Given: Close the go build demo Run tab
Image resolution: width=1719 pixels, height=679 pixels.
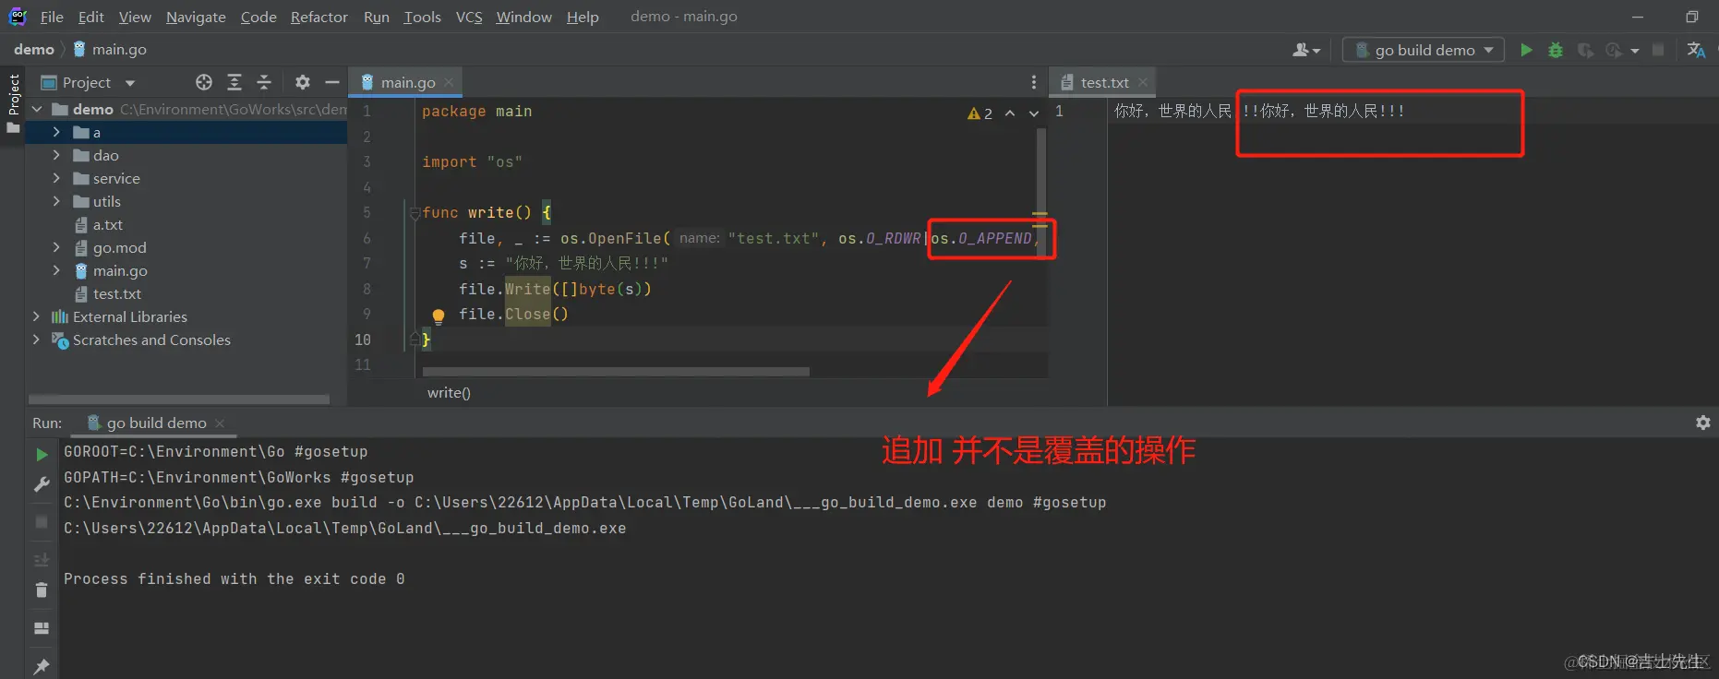Looking at the screenshot, I should tap(220, 423).
